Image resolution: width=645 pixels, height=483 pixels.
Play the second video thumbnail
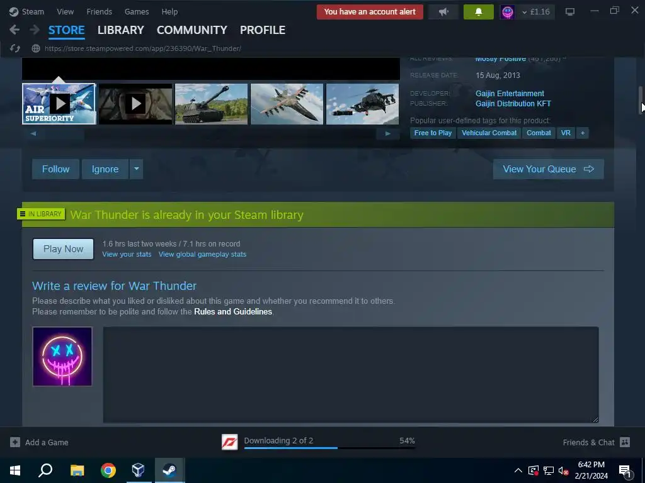(135, 104)
